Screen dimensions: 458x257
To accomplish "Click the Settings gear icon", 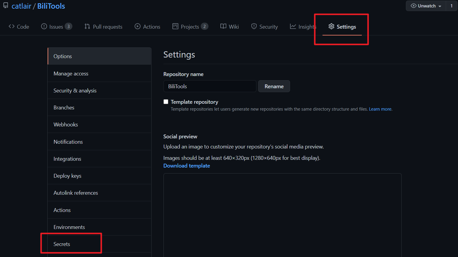I will pos(331,26).
